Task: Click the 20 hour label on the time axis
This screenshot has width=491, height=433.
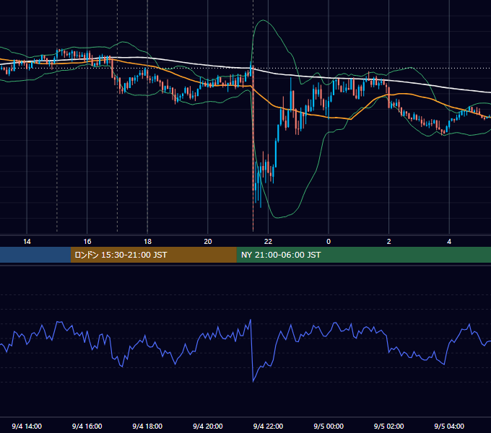Action: pyautogui.click(x=208, y=242)
